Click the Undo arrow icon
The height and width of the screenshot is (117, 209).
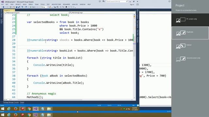point(22,7)
